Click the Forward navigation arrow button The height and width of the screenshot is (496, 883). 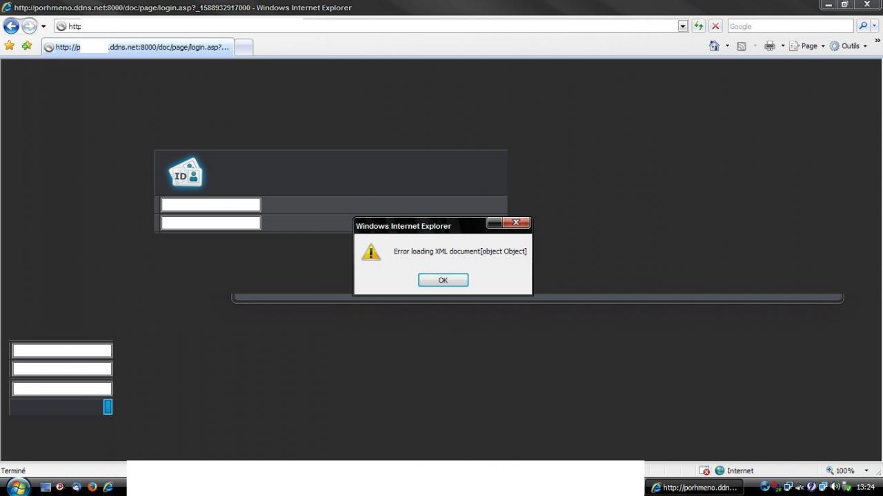pyautogui.click(x=29, y=26)
